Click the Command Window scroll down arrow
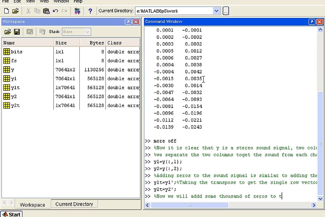This screenshot has height=217, width=325. 320,199
